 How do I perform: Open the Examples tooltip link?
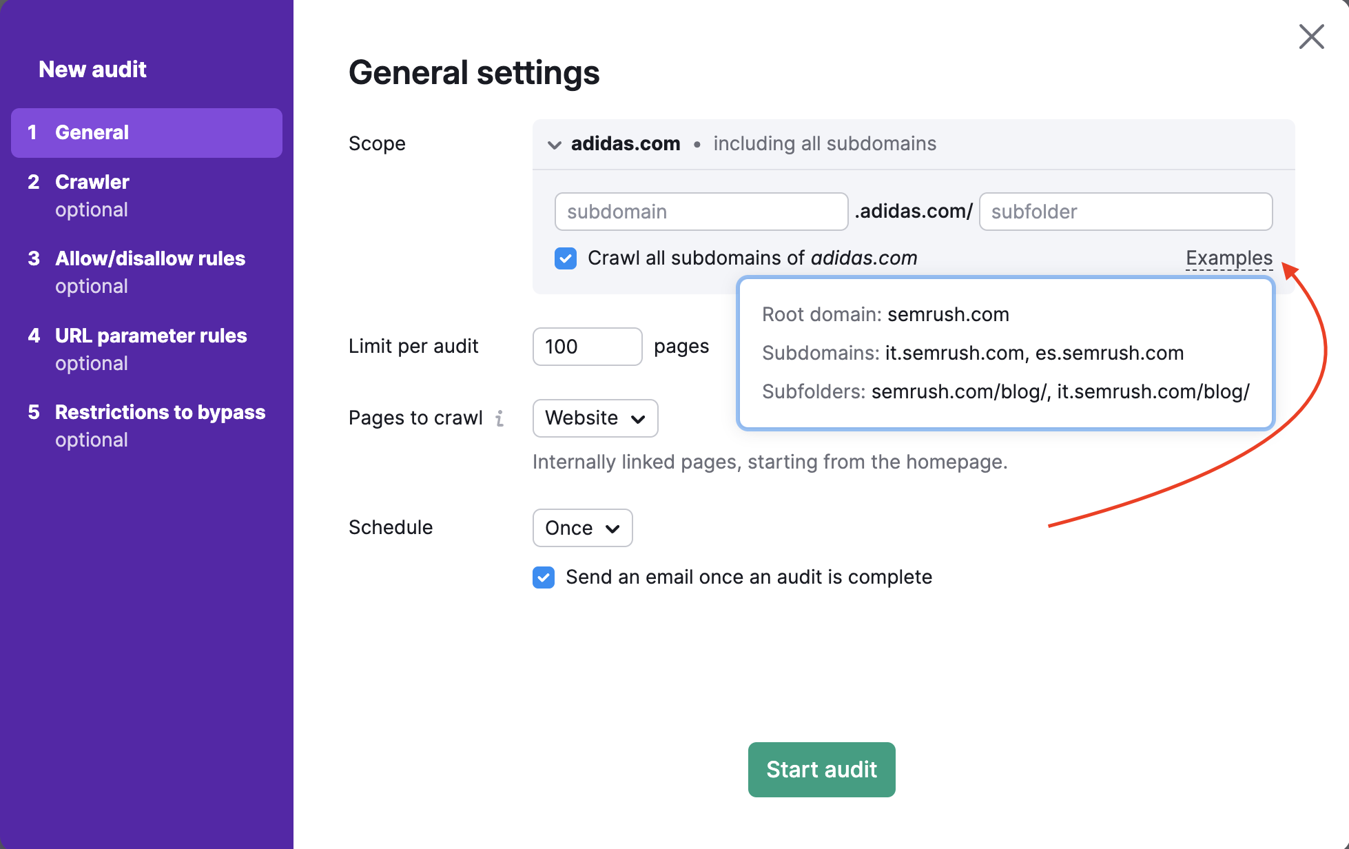point(1229,258)
